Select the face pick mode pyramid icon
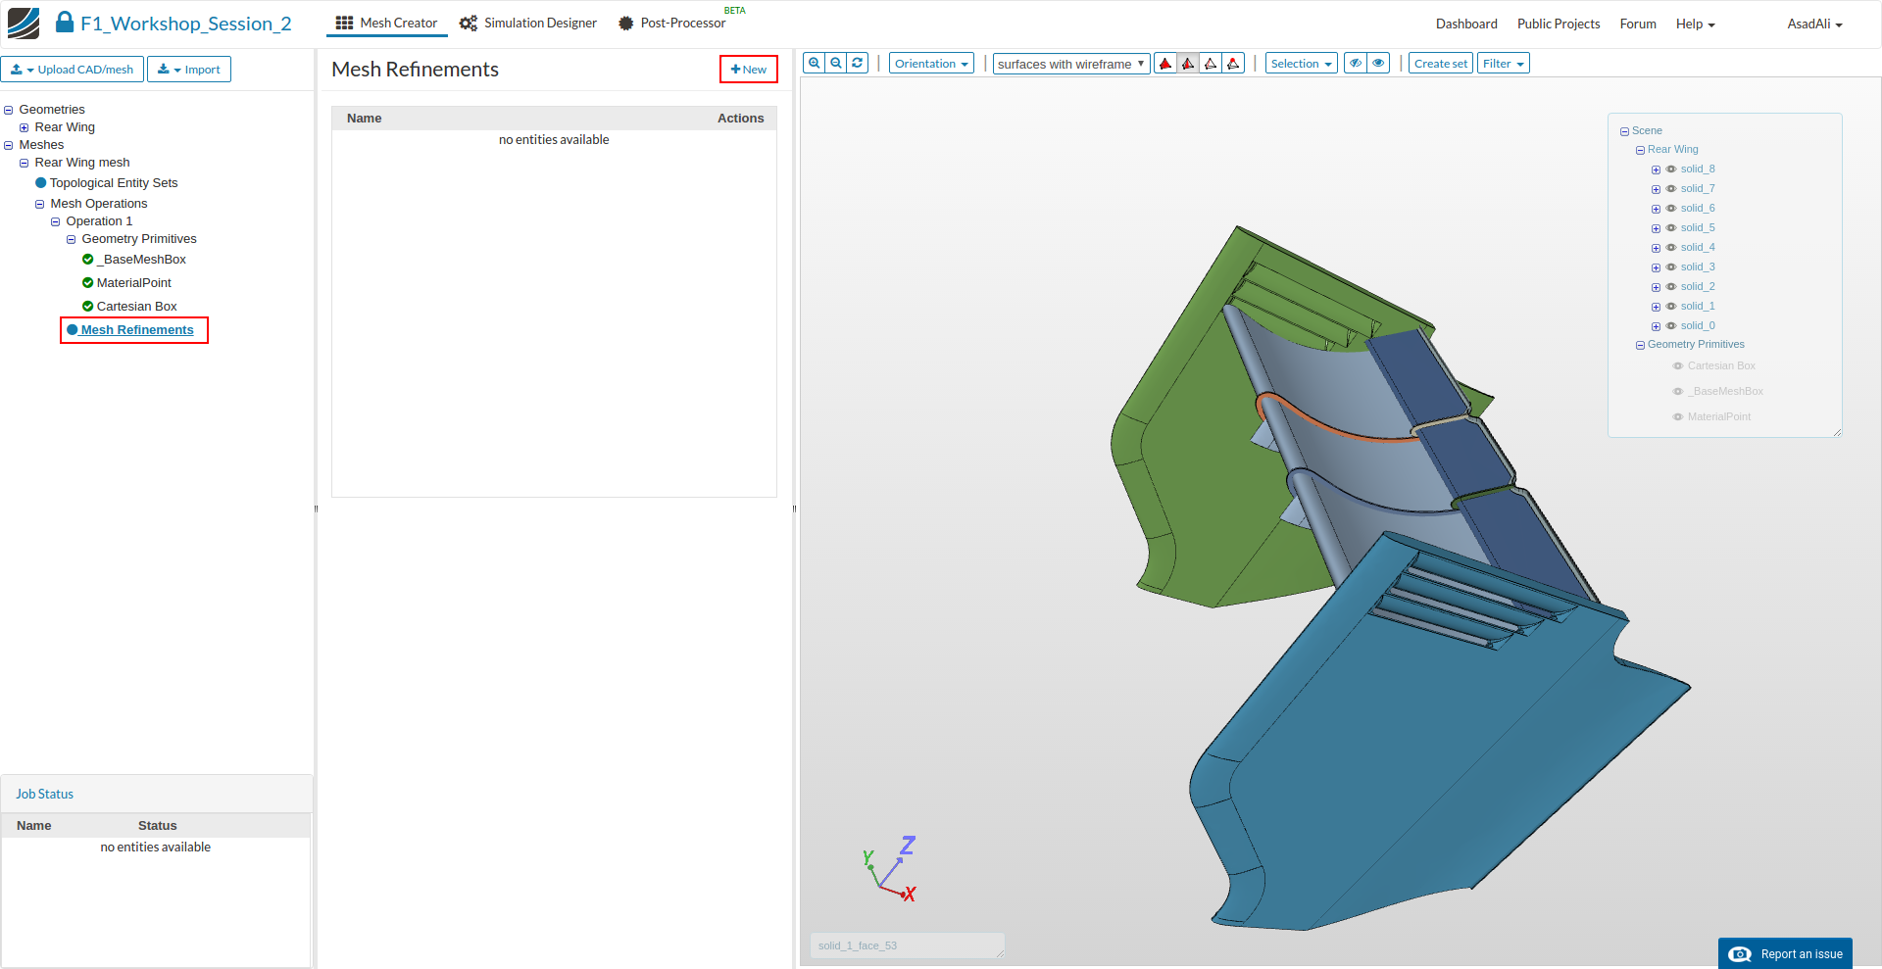Image resolution: width=1882 pixels, height=969 pixels. (x=1188, y=64)
